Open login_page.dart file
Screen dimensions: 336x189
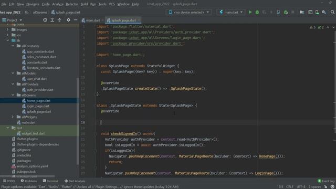tap(38, 106)
